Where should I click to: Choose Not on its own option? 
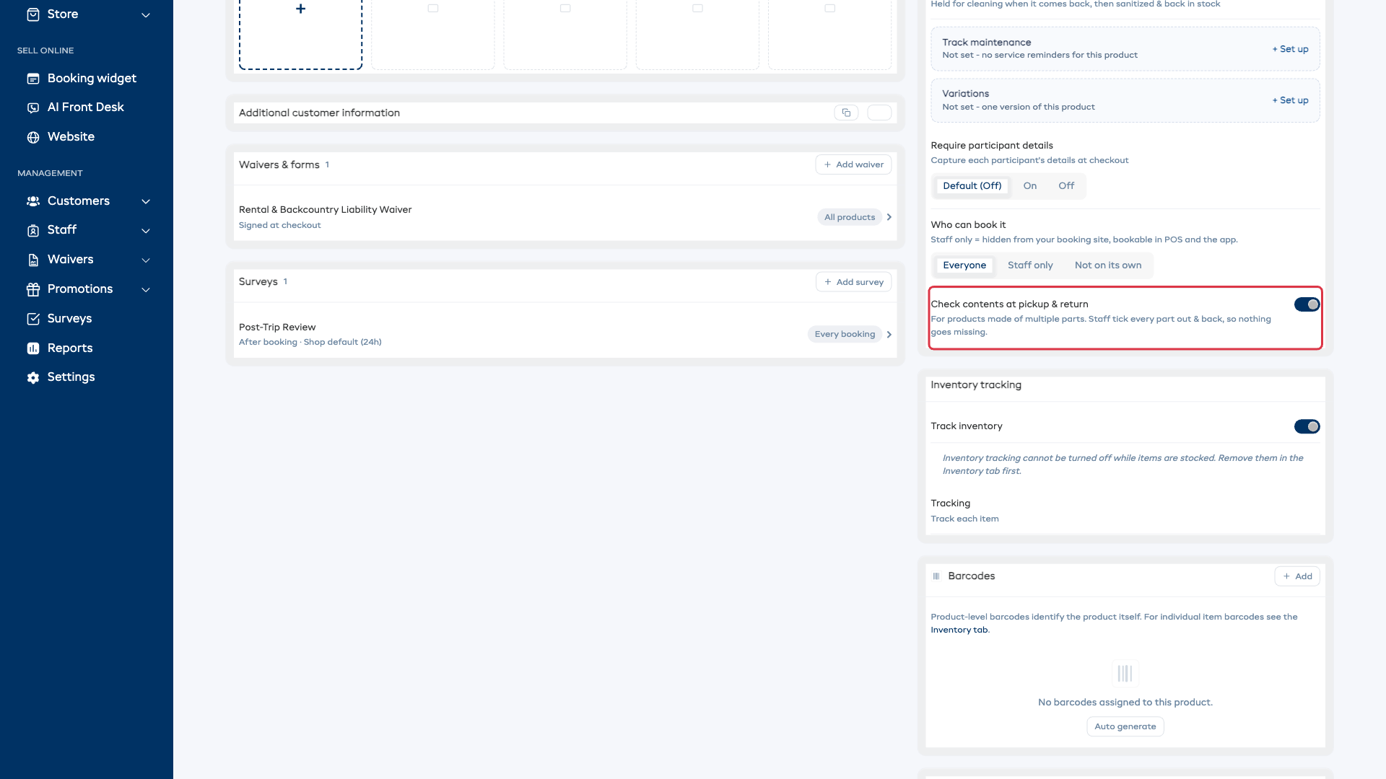click(x=1107, y=265)
